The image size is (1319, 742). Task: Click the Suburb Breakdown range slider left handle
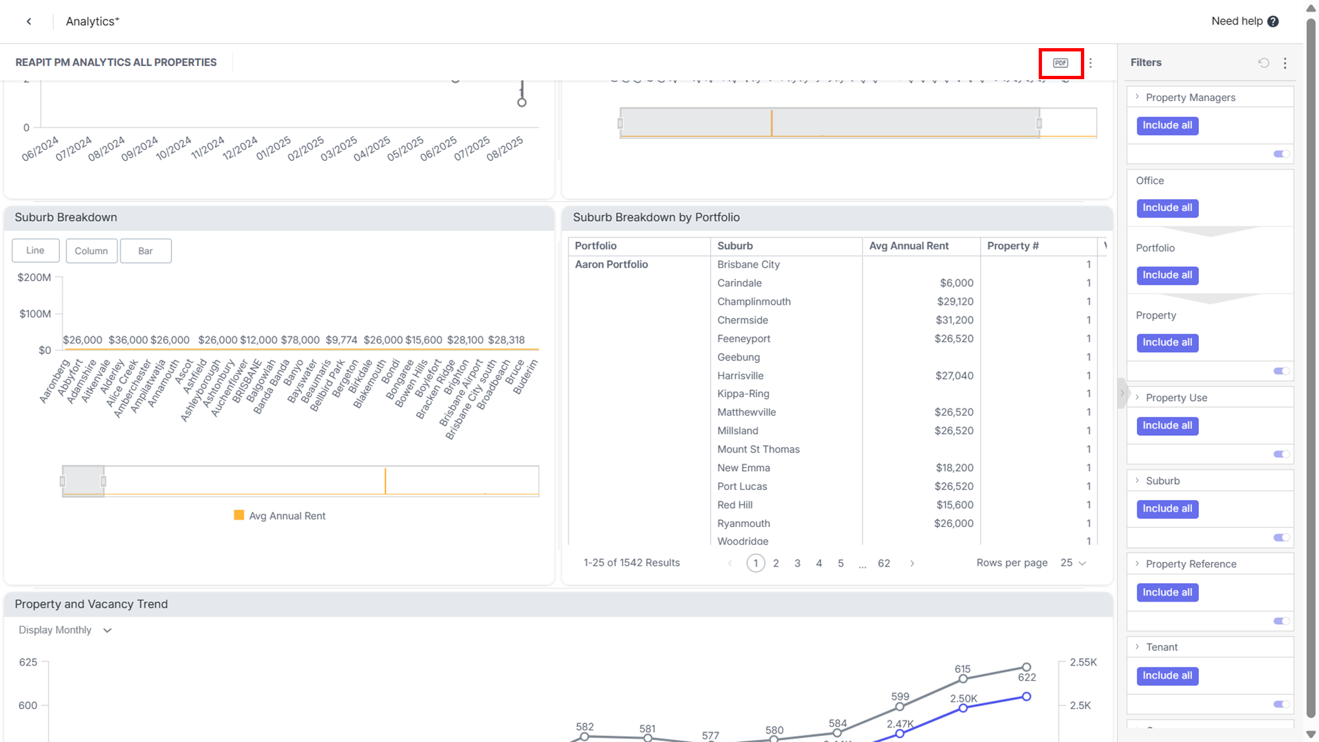pos(63,481)
